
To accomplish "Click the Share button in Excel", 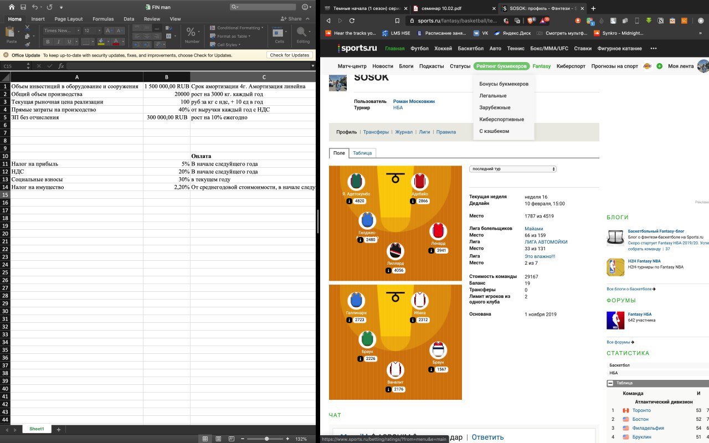I will 291,19.
